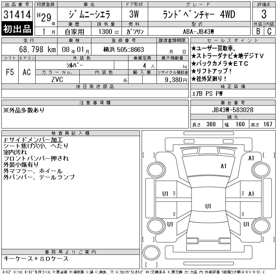The image size is (277, 277).
Task: Click width value 160
Action: coord(240,124)
